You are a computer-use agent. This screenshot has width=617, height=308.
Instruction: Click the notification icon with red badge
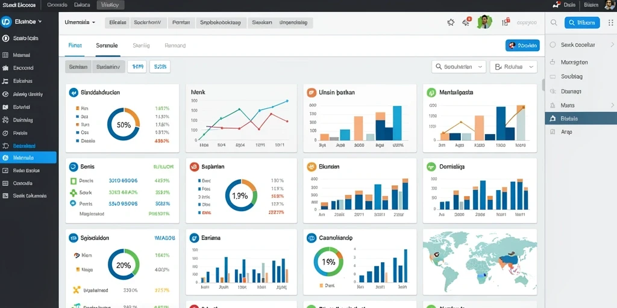tap(467, 22)
